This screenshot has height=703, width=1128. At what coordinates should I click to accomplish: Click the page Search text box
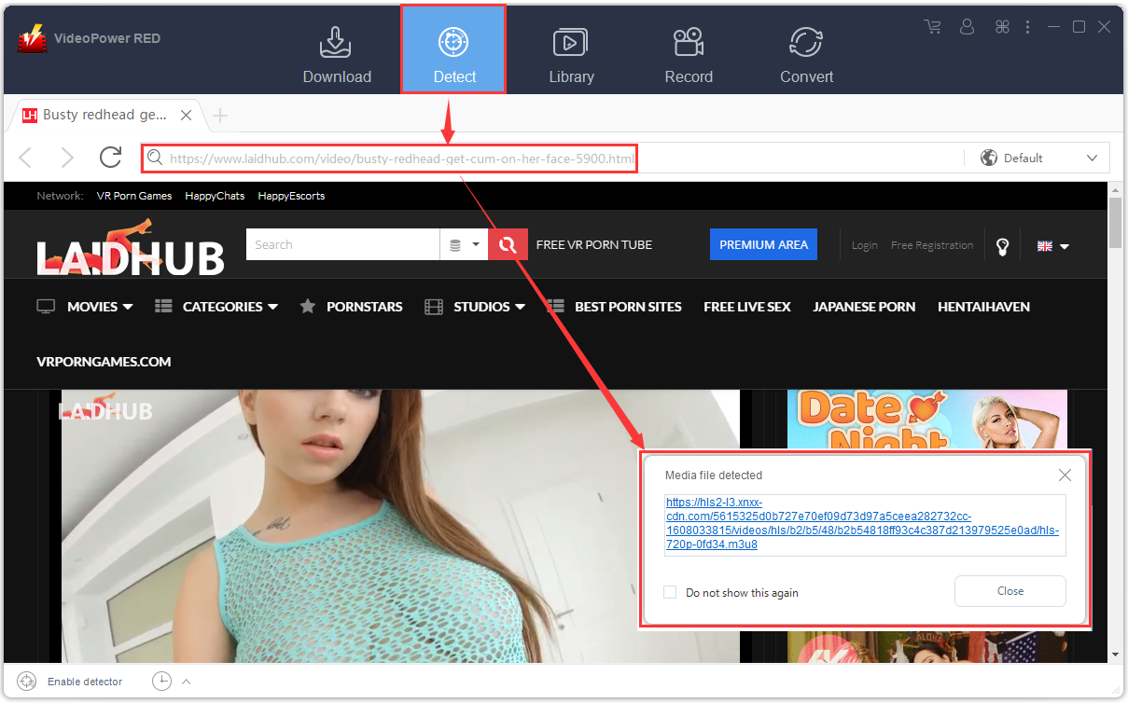point(342,244)
